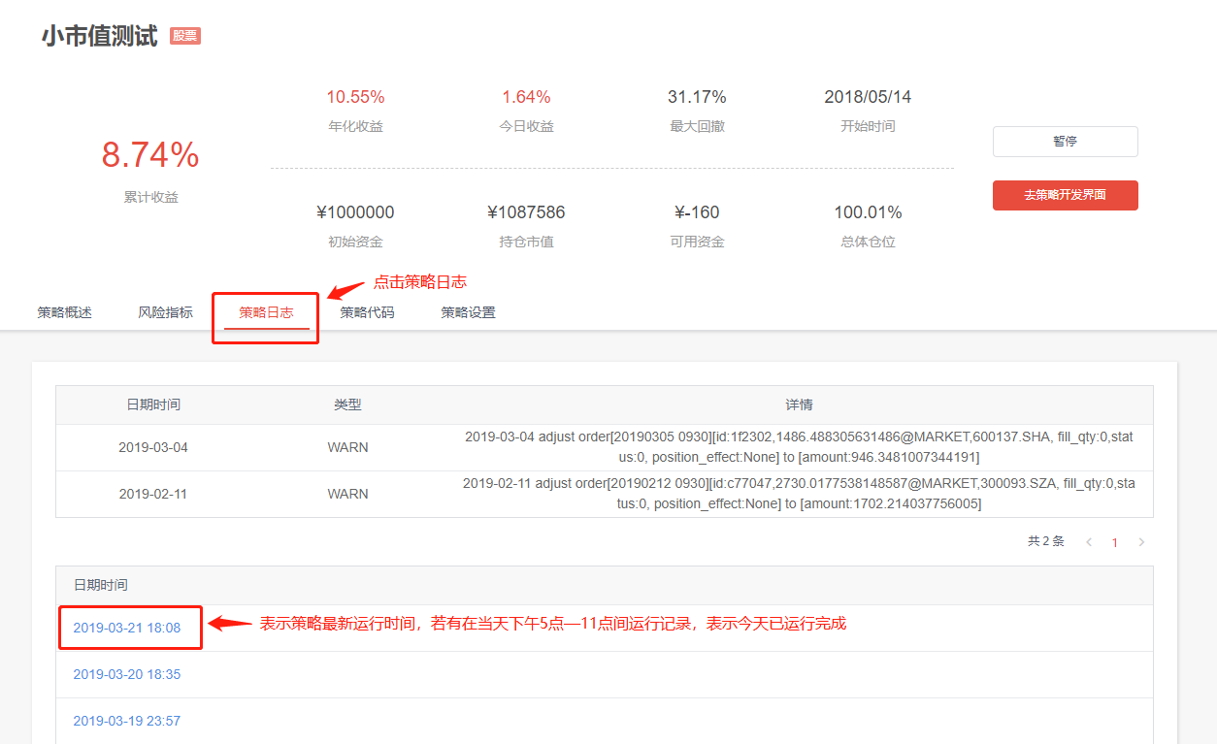
Task: Open the 2019-03-20 18:35 run log
Action: point(127,674)
